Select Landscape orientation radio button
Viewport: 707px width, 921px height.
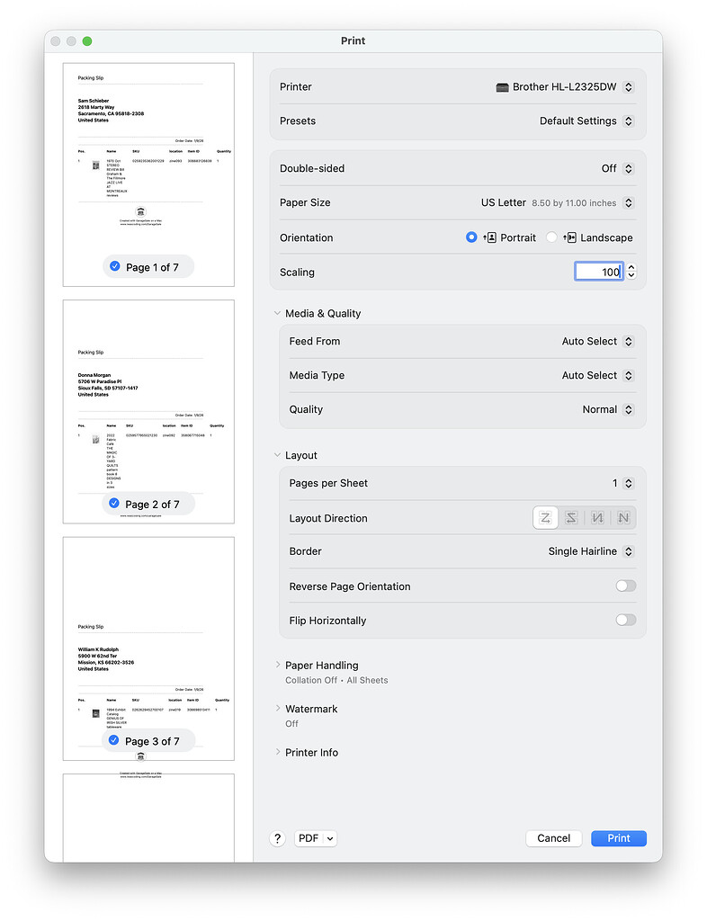[551, 237]
